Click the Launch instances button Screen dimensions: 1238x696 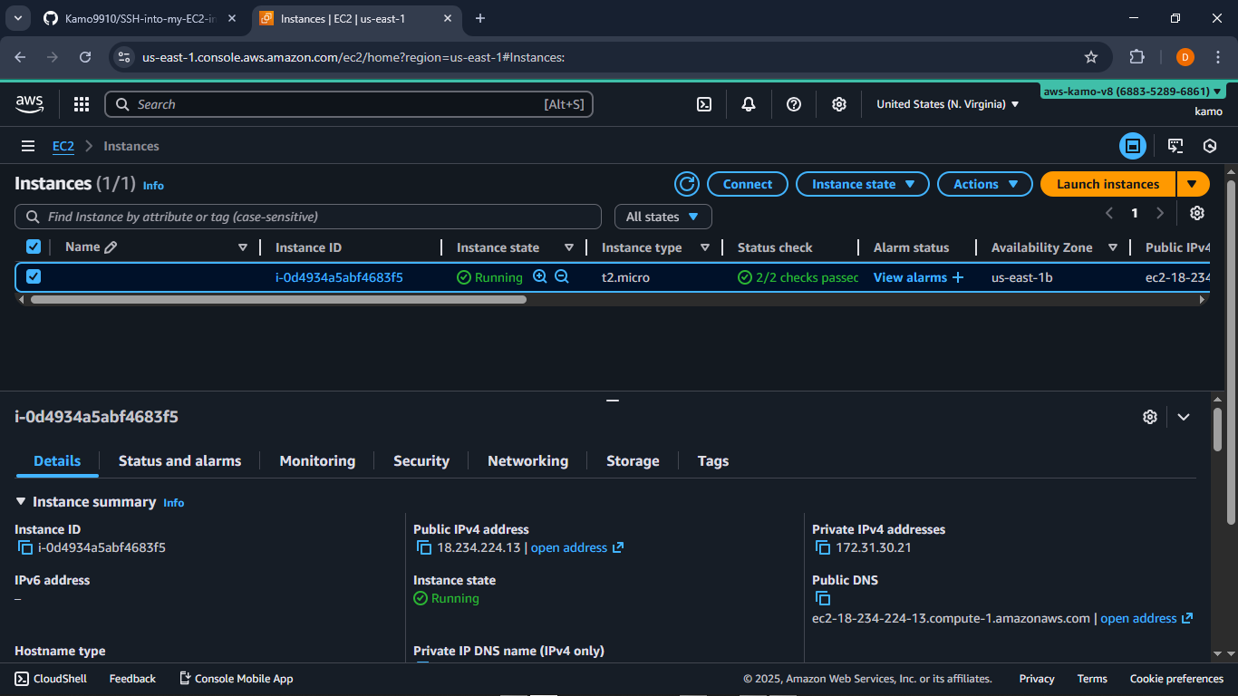coord(1107,184)
